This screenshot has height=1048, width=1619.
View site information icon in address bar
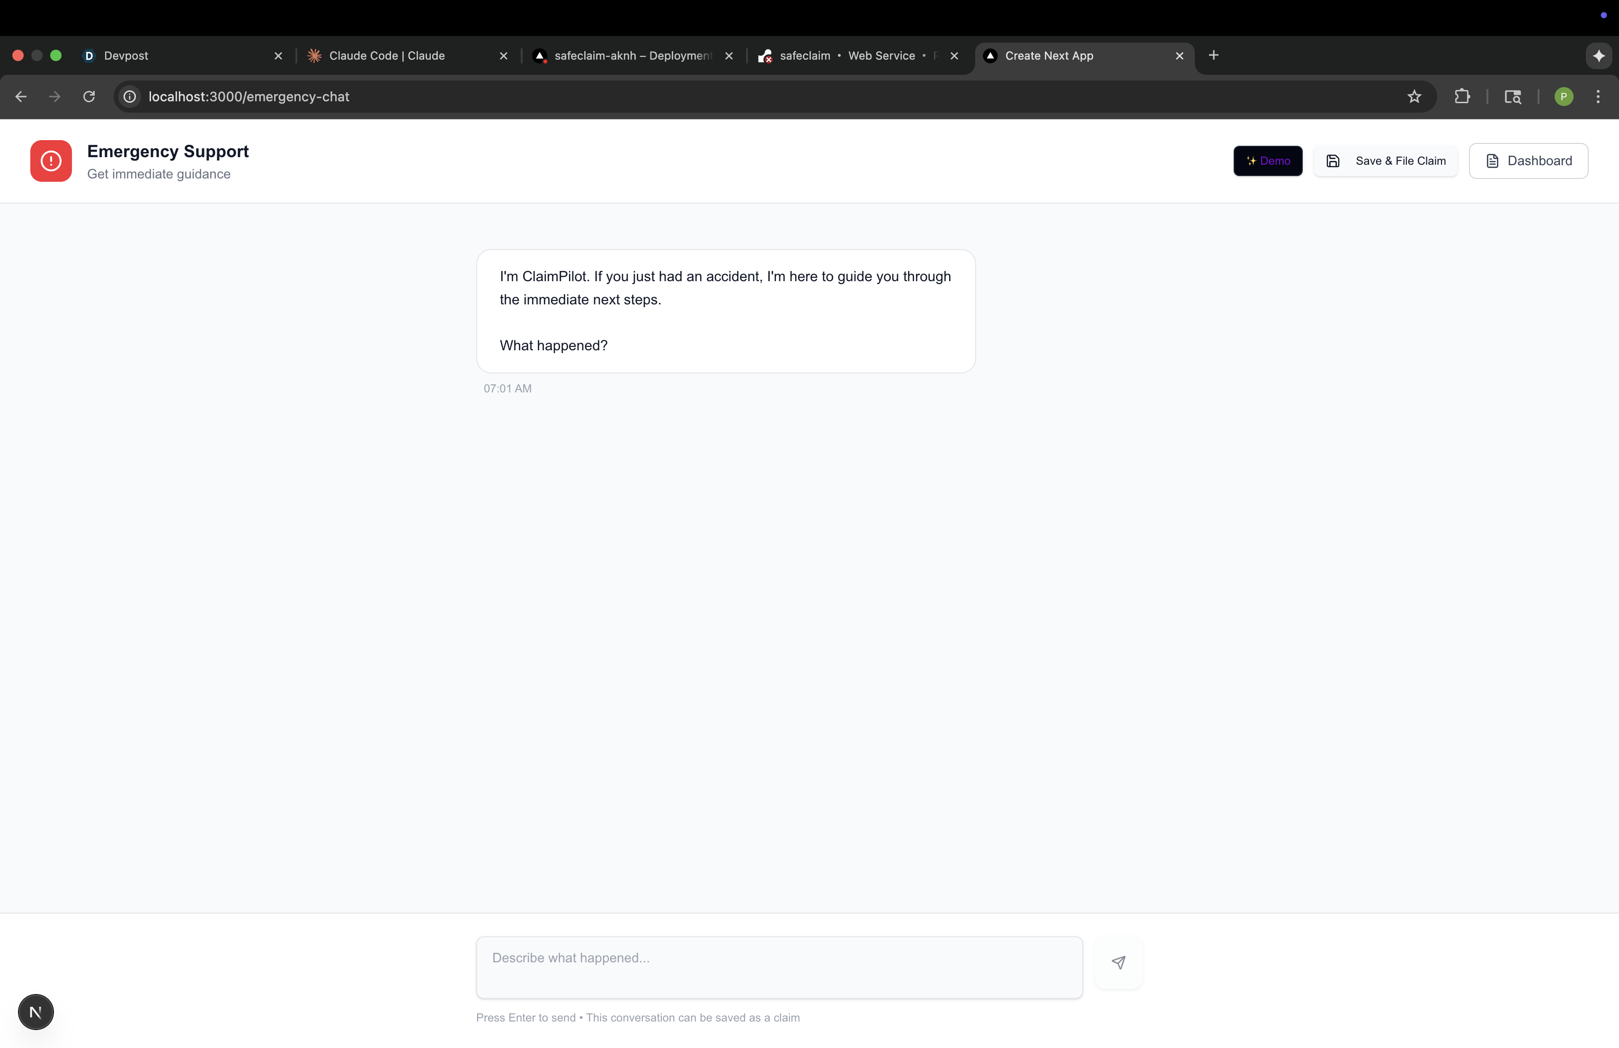[130, 97]
